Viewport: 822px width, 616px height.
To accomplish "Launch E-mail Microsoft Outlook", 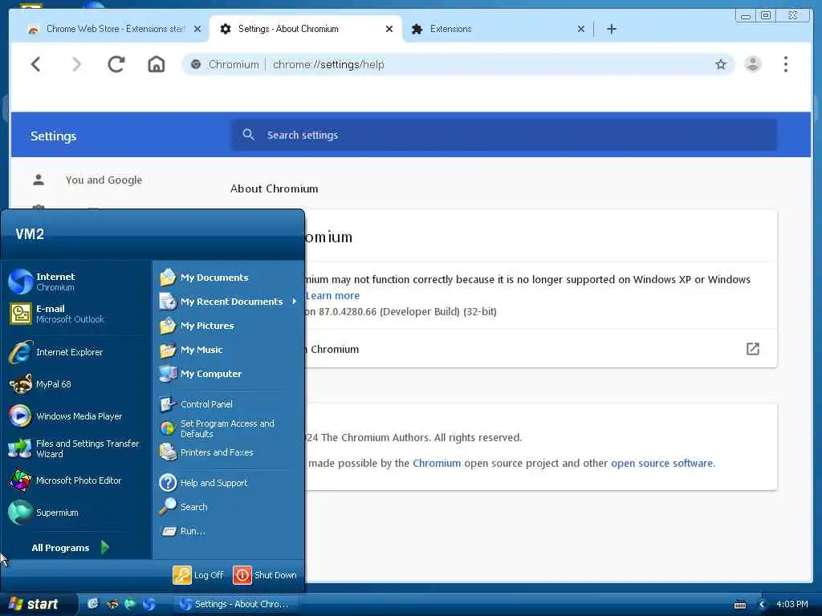I will [x=76, y=314].
